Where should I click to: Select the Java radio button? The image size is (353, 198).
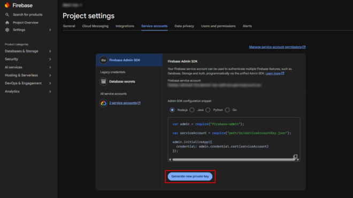point(192,110)
